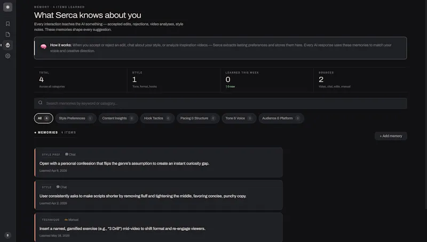Click the chat bubble icon on STYLE card

[x=58, y=187]
